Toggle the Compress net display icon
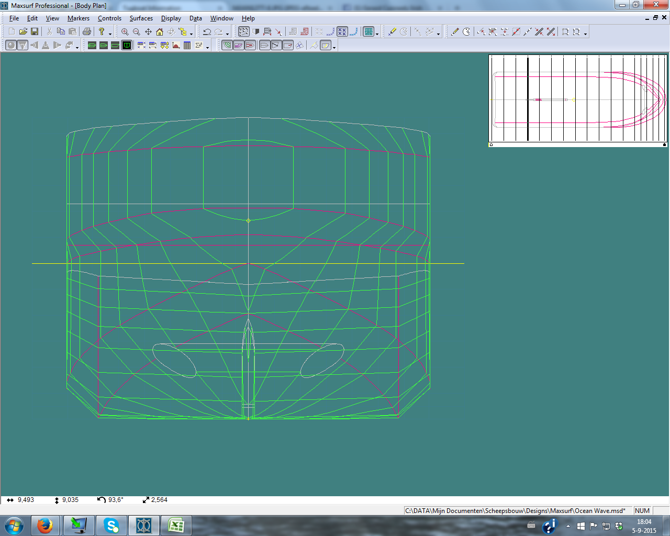670x536 pixels. pos(267,32)
